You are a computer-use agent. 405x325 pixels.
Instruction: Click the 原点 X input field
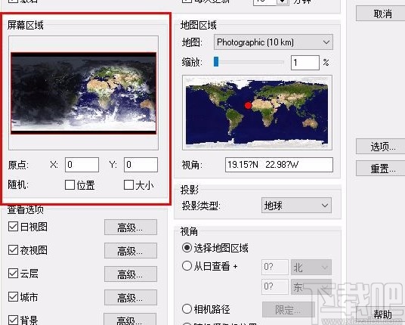tap(82, 165)
